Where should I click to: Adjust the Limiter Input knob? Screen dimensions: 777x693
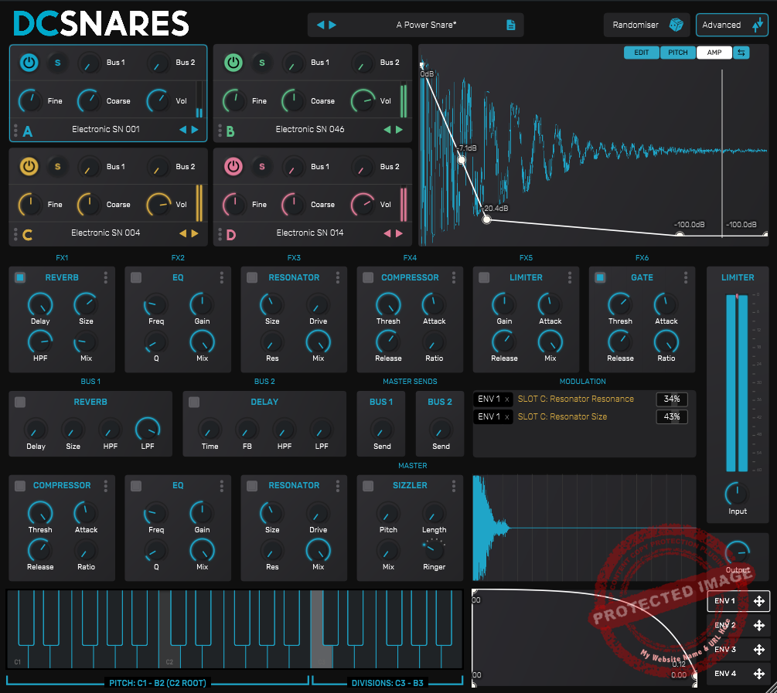tap(737, 494)
